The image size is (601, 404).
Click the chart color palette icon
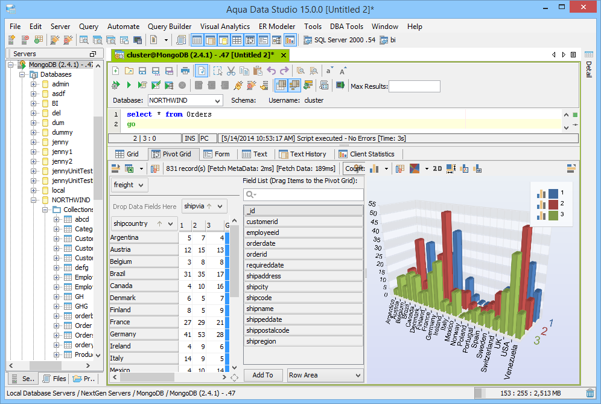click(415, 169)
